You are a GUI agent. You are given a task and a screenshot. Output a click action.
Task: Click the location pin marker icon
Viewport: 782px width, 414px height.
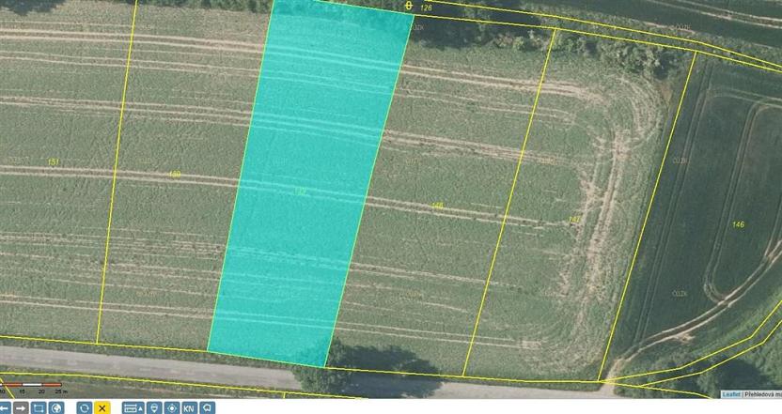click(x=154, y=407)
